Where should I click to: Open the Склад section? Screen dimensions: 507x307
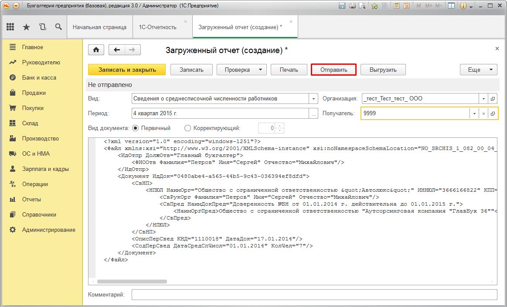tap(42, 123)
